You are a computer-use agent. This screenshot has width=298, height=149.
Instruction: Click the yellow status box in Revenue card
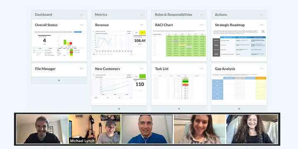(142, 33)
